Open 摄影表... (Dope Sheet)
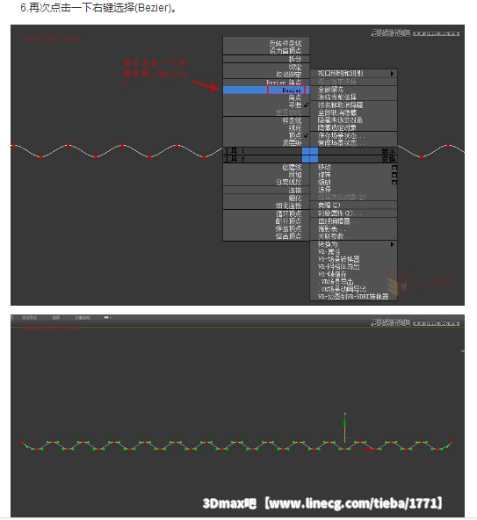The width and height of the screenshot is (477, 520). coord(332,229)
